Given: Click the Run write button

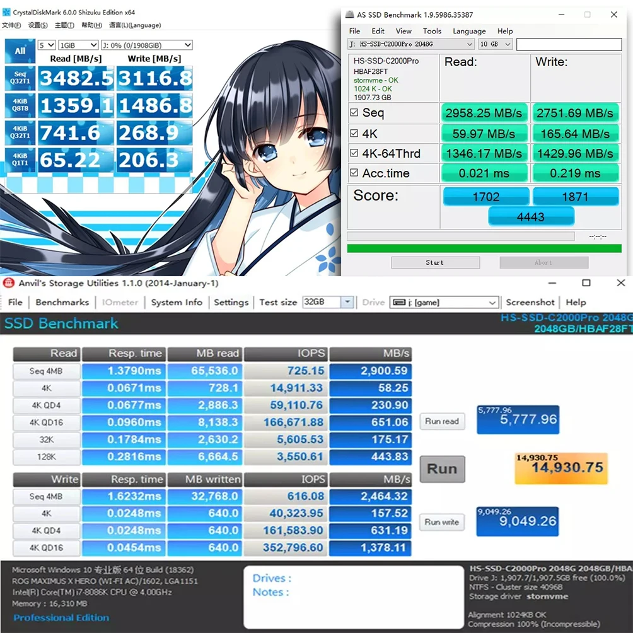Looking at the screenshot, I should click(442, 522).
